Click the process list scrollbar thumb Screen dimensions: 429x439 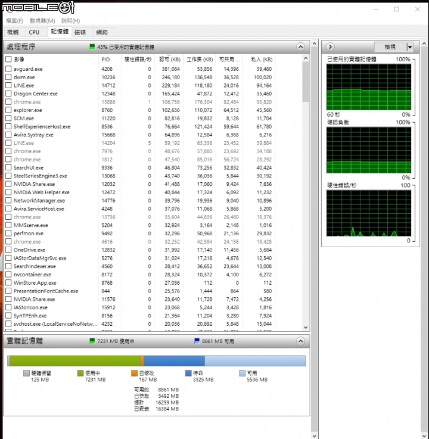pos(306,82)
